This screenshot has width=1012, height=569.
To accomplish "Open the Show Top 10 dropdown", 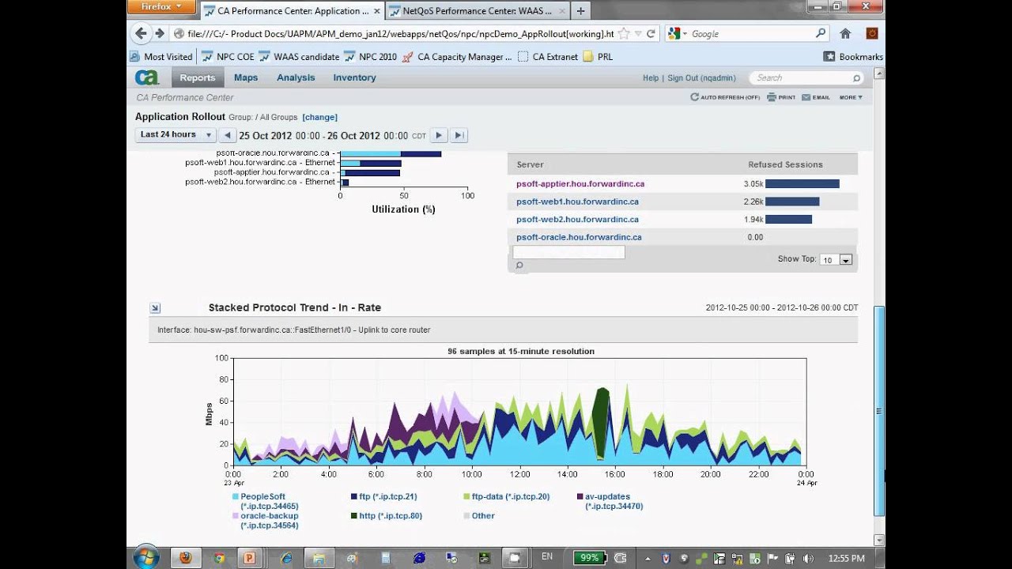I will coord(836,259).
